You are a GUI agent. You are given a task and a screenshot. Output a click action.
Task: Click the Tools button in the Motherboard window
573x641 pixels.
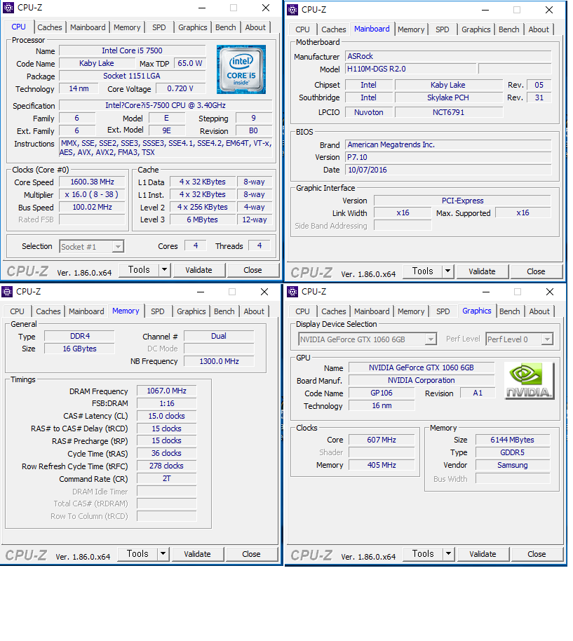click(423, 271)
